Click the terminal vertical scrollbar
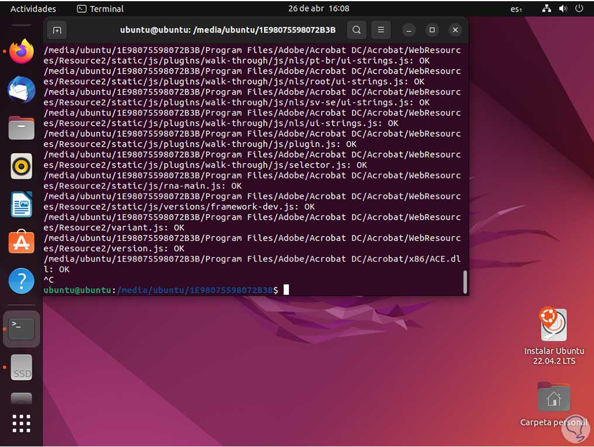The width and height of the screenshot is (594, 447). tap(465, 282)
